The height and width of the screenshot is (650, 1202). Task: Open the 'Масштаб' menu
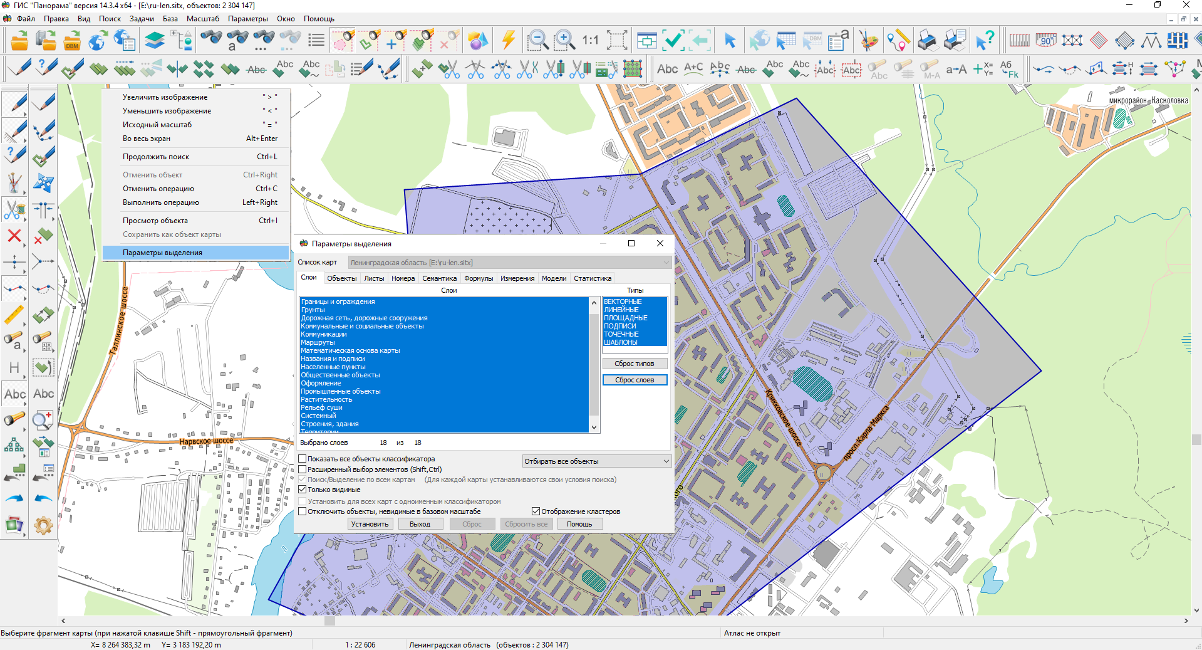[202, 19]
